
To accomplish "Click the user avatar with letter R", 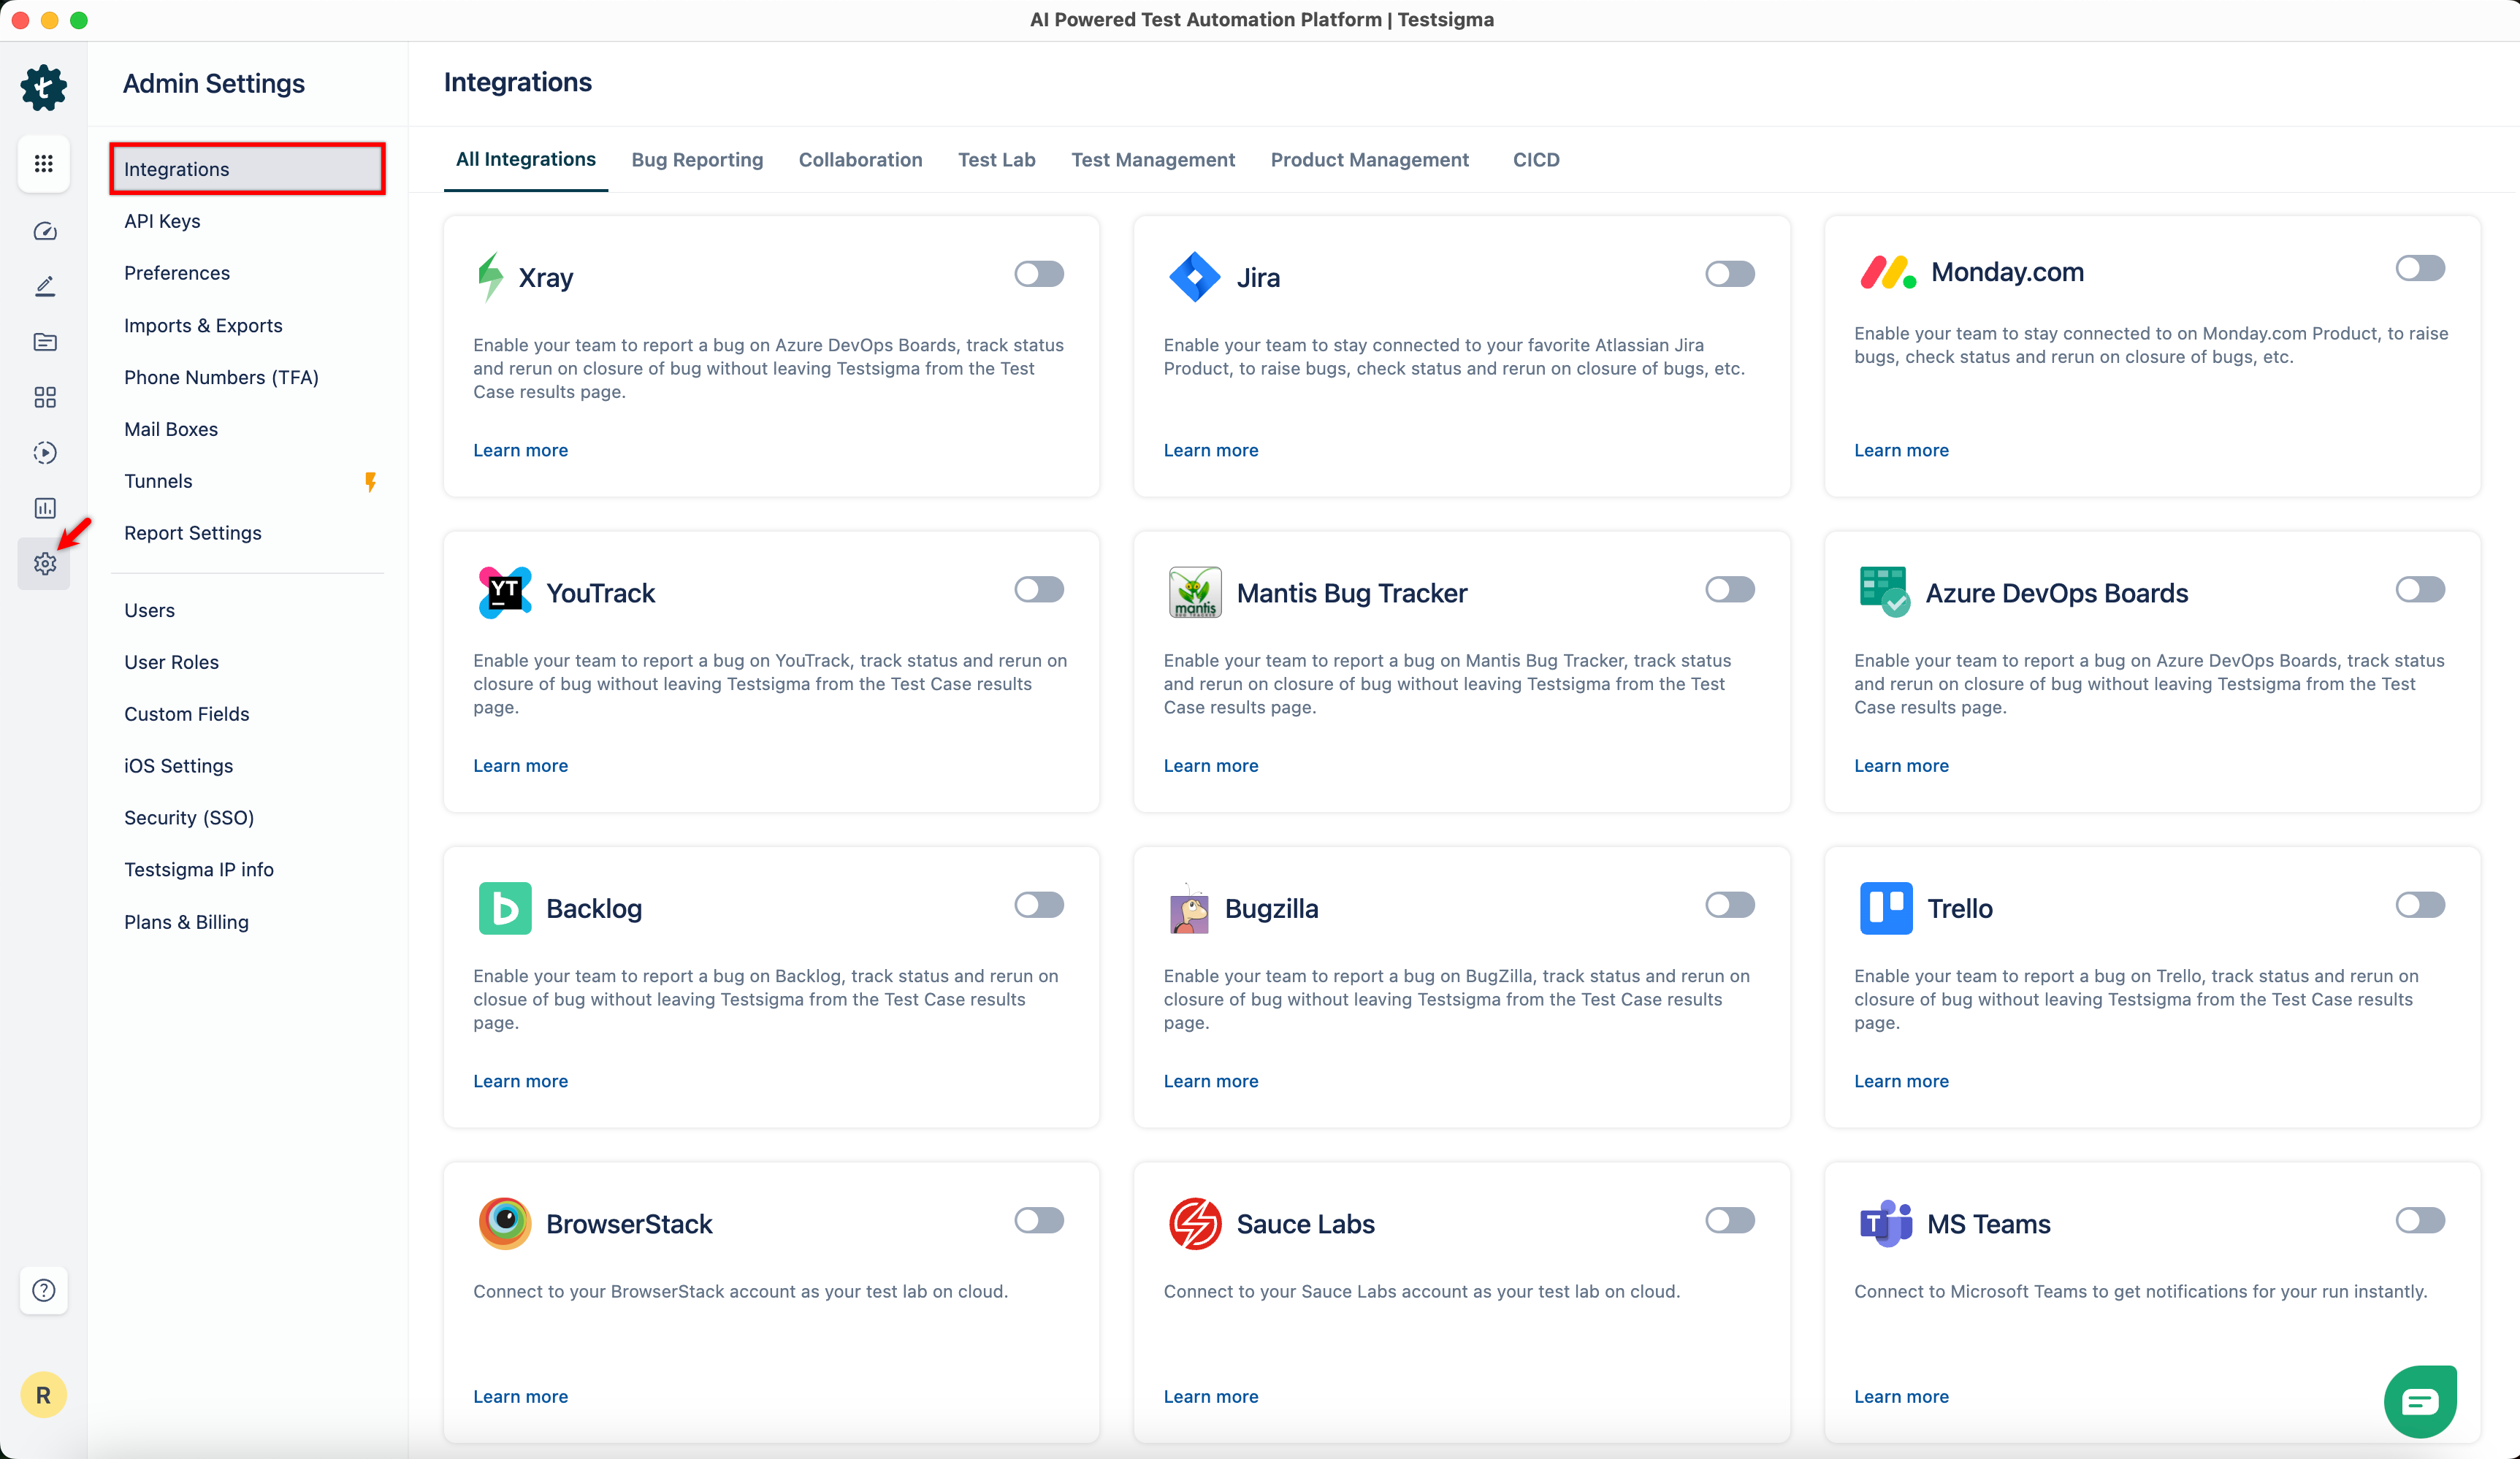I will [x=44, y=1394].
